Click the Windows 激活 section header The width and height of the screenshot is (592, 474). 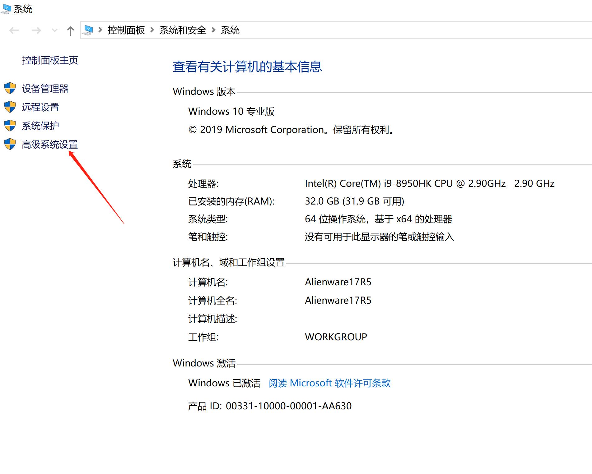pyautogui.click(x=204, y=363)
